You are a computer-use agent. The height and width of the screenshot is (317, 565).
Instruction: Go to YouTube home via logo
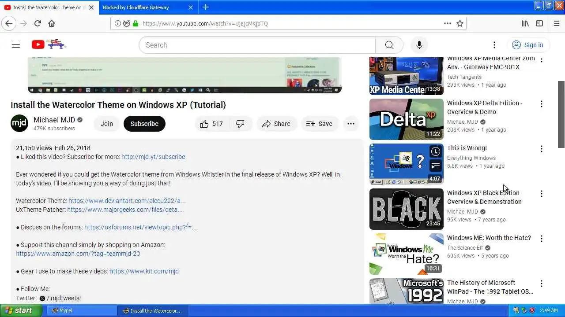click(49, 44)
